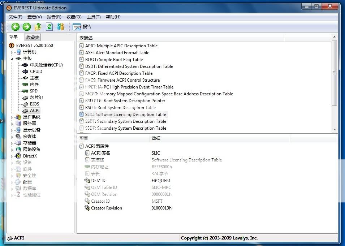Open the 帮助(H) menu

pos(113,17)
